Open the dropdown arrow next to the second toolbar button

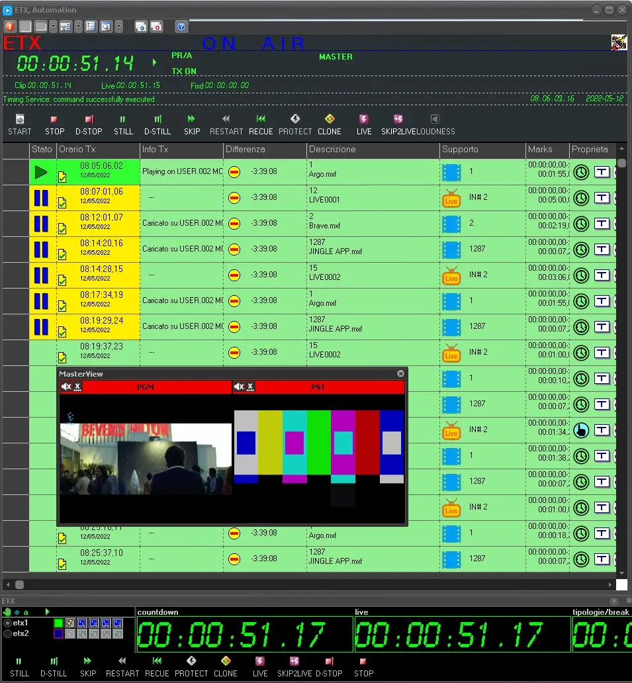point(53,26)
